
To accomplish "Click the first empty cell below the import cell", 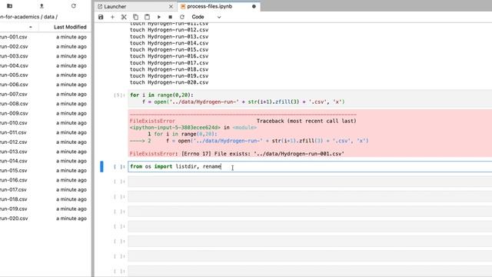I will coord(310,182).
